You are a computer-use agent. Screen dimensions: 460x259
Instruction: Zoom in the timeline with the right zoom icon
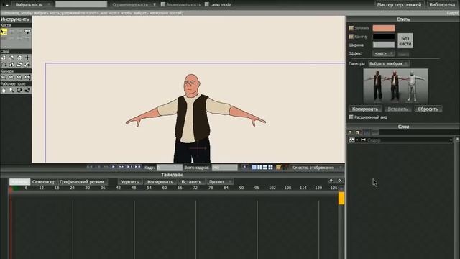pyautogui.click(x=340, y=181)
